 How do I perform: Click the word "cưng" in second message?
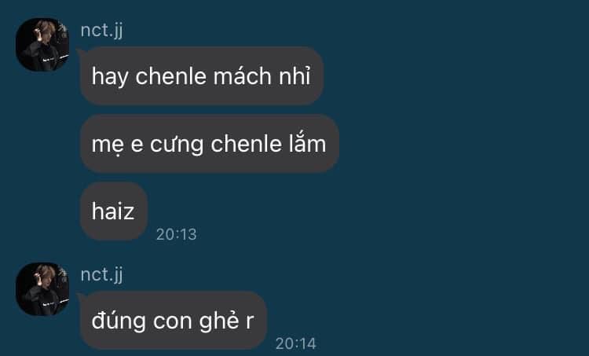177,145
